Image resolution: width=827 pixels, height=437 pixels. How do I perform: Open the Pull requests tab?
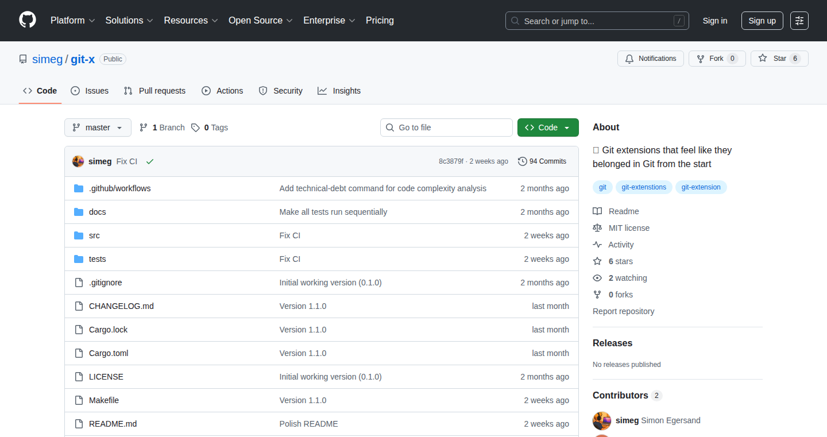pyautogui.click(x=155, y=91)
